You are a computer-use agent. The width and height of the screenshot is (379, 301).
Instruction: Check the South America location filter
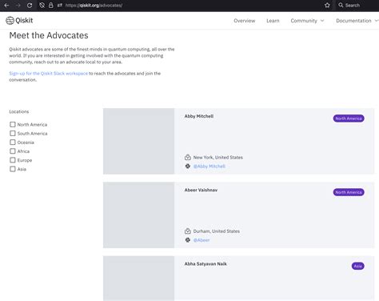(x=13, y=133)
